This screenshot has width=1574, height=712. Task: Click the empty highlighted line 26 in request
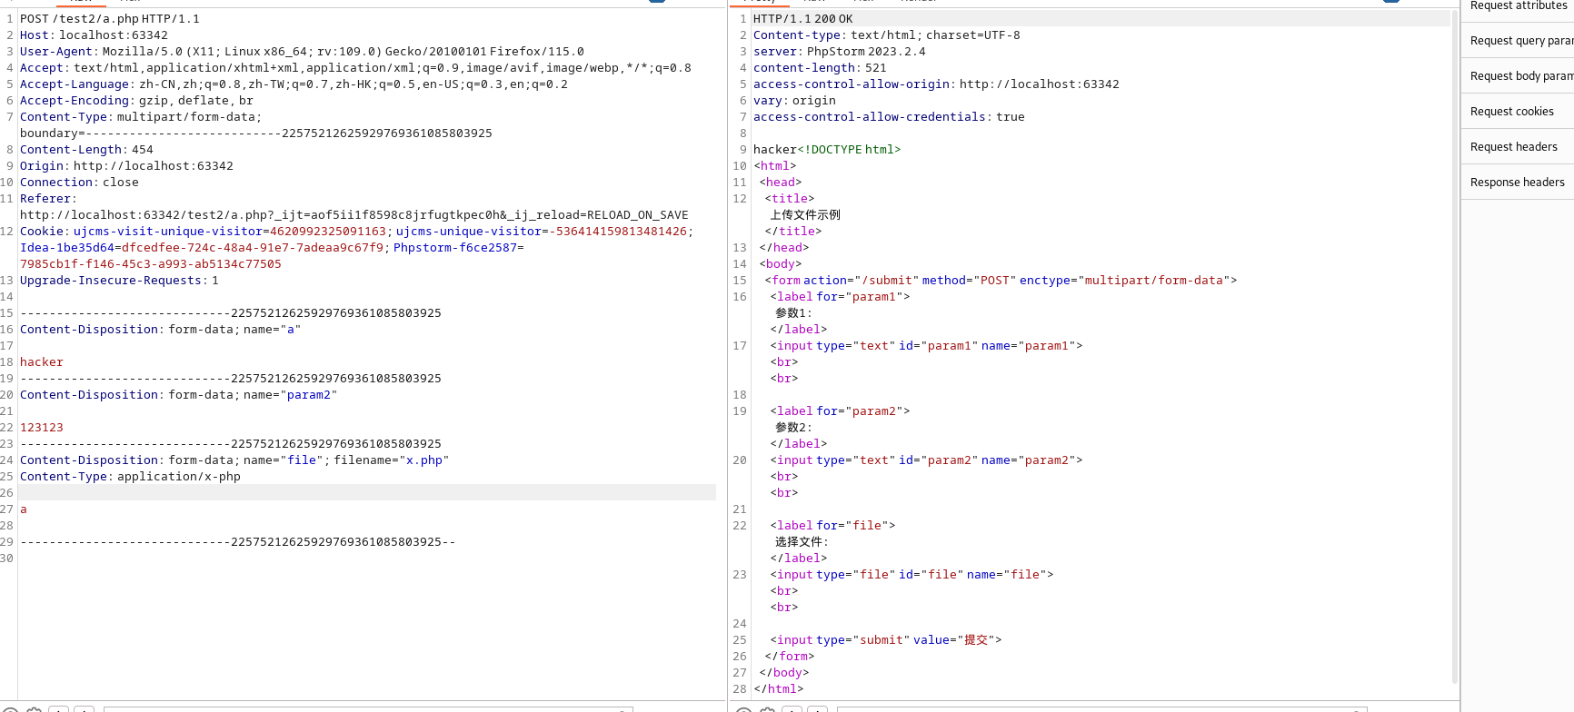point(367,493)
